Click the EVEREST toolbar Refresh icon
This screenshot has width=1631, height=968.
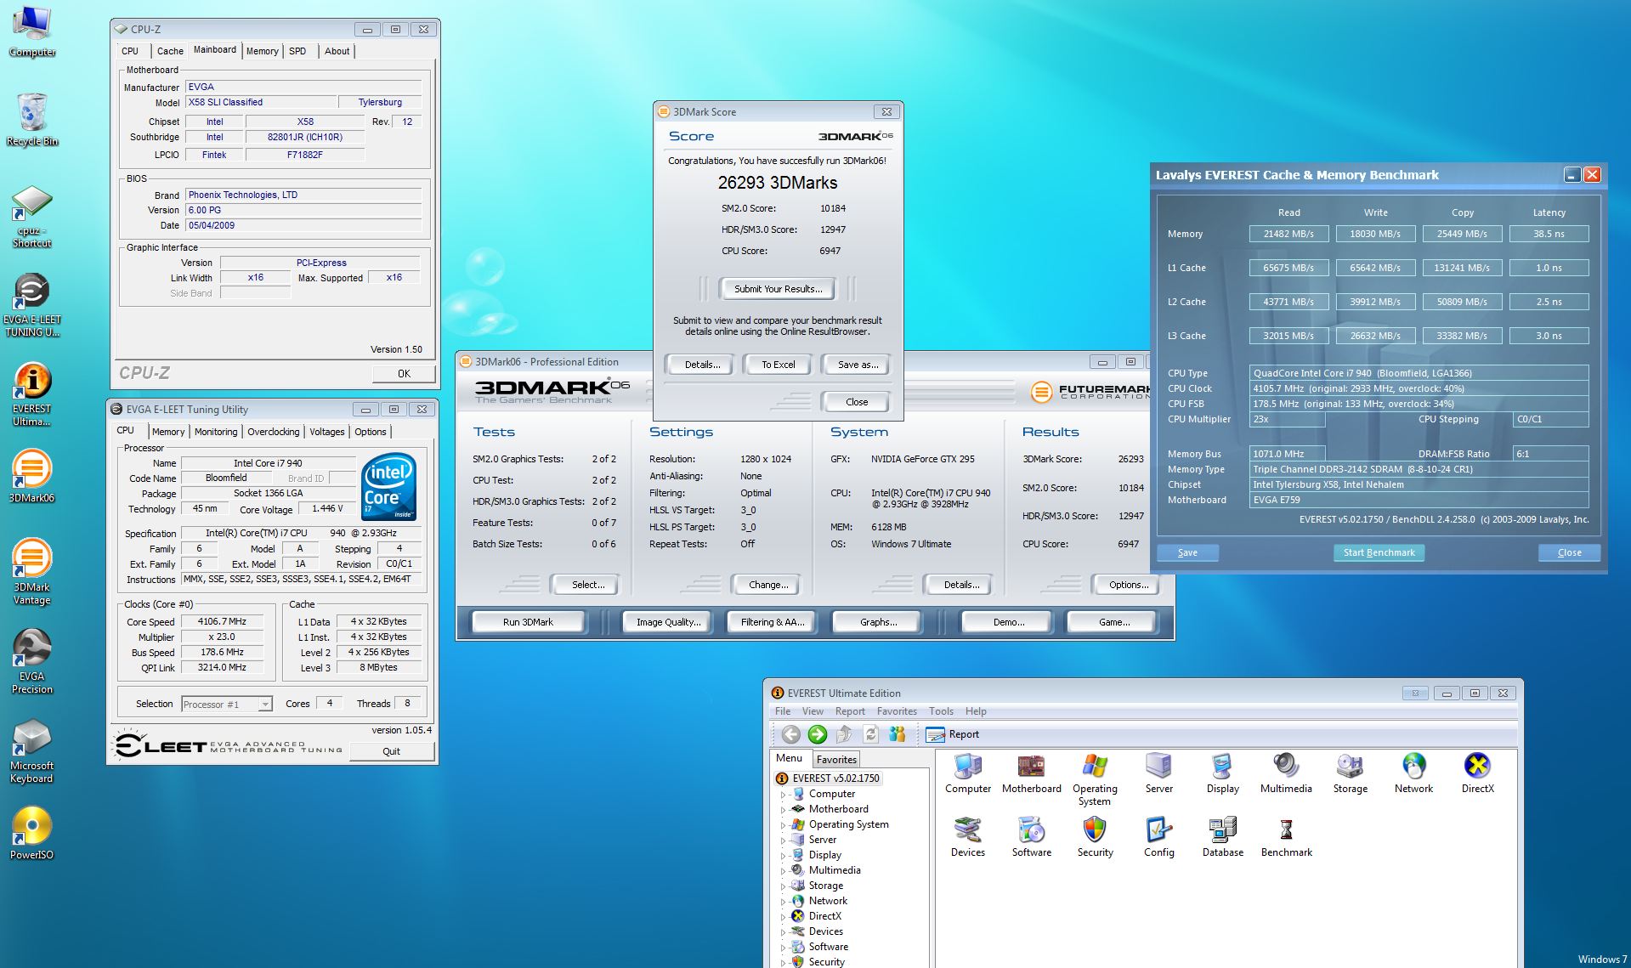pos(870,734)
